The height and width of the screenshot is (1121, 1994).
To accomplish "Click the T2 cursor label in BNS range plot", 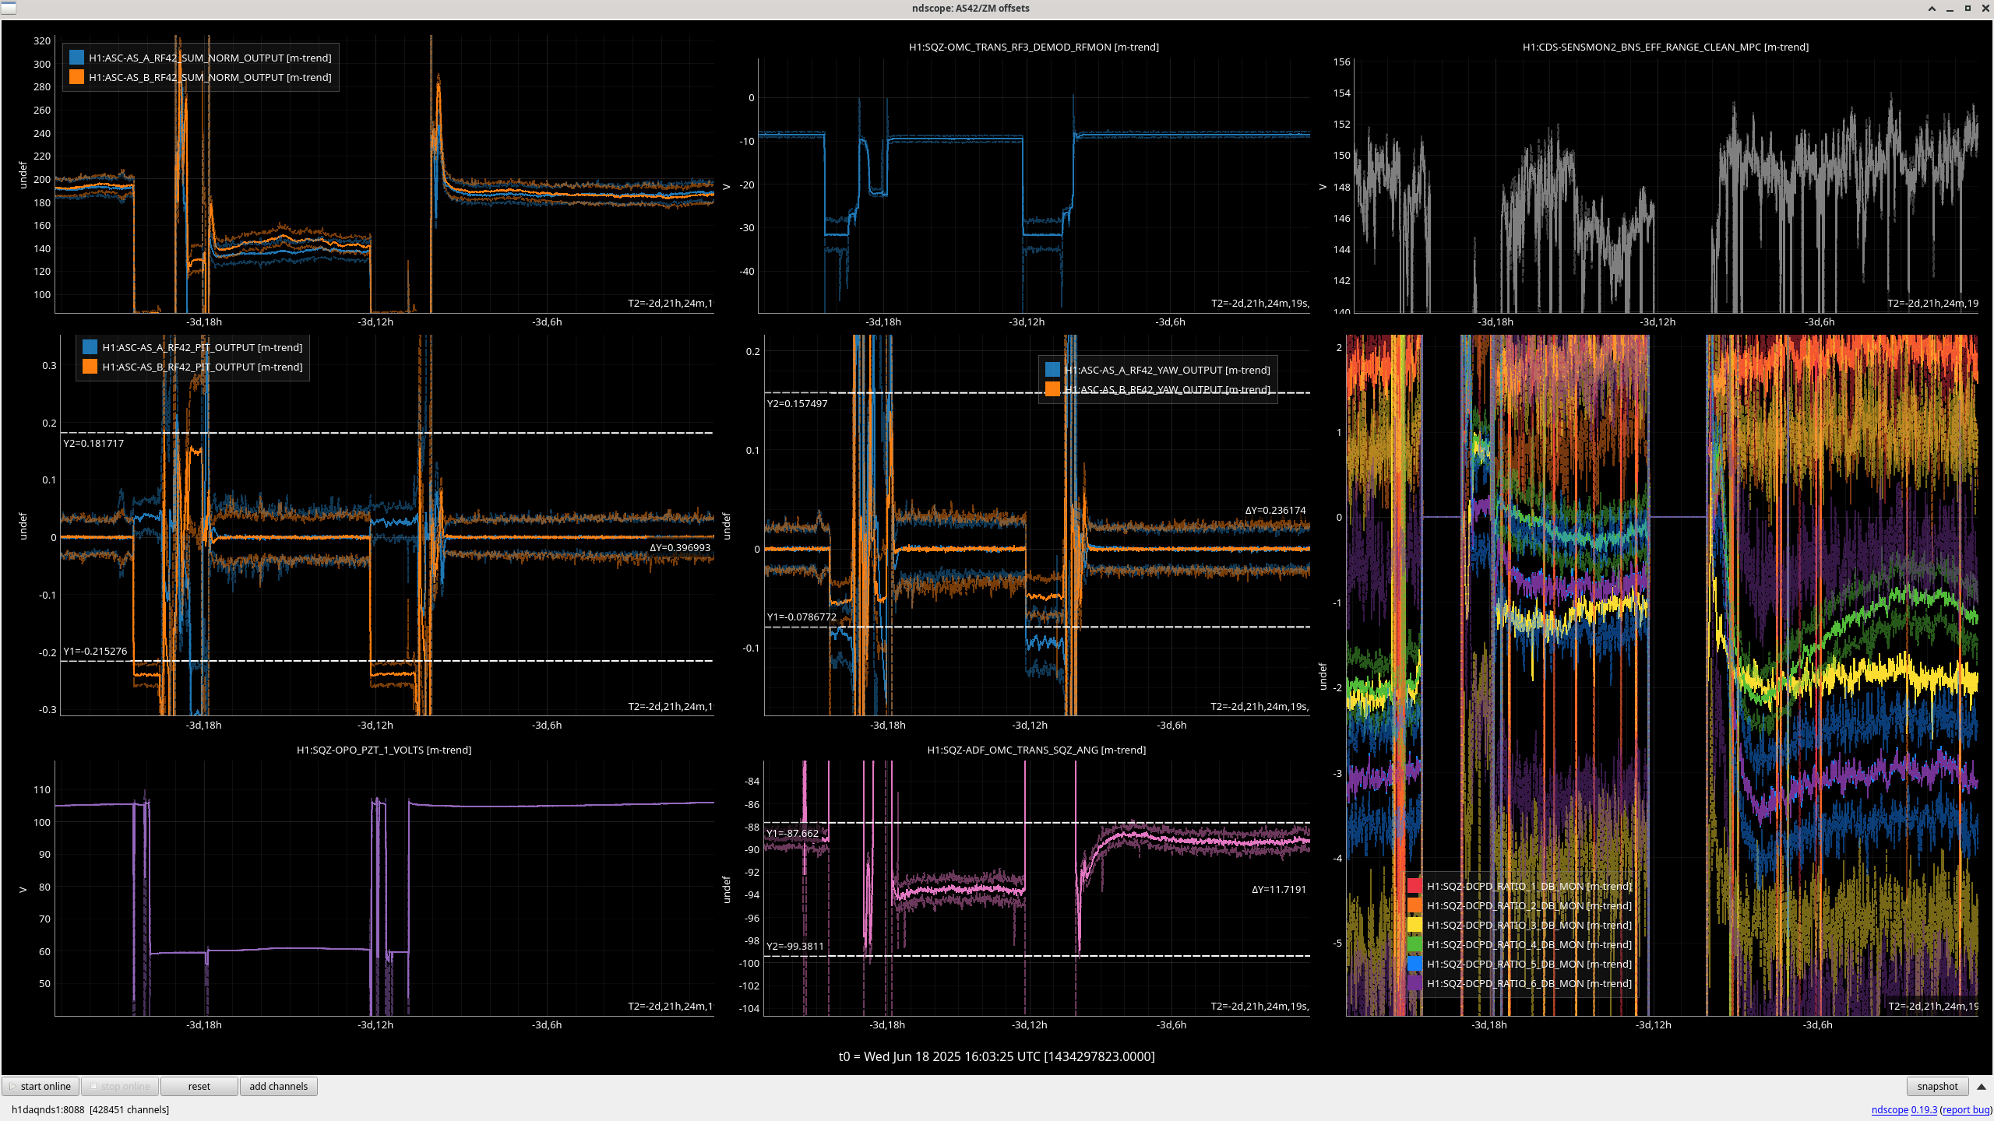I will point(1932,303).
